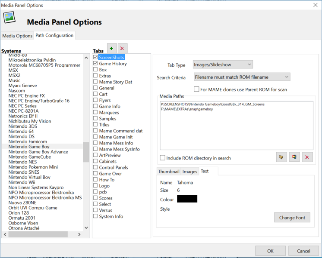Screen dimensions: 322x258
Task: Uncheck the Game History tab checkbox
Action: point(95,64)
